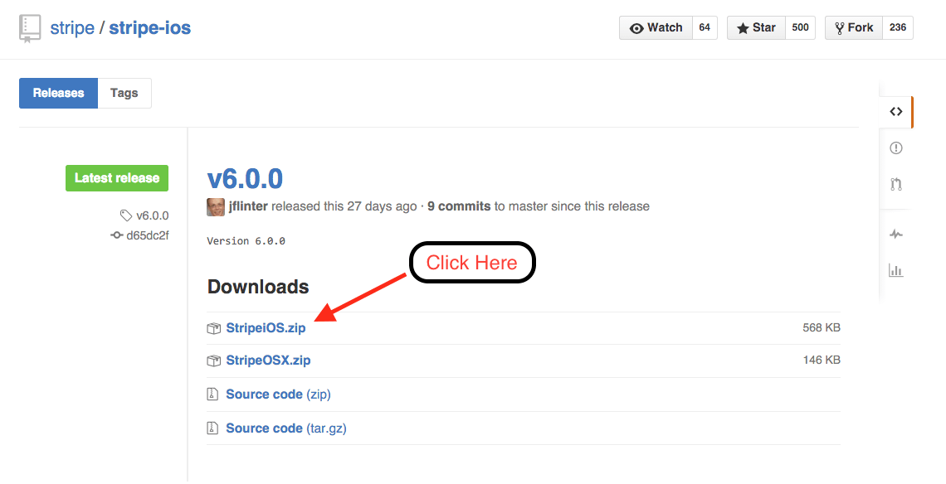Screen dimensions: 946x484
Task: Click jflinter's avatar image
Action: [x=216, y=206]
